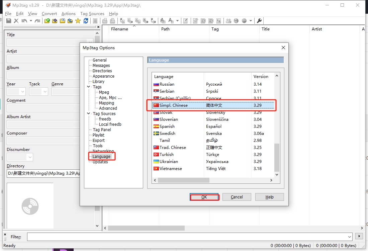Screen dimensions: 368x251
Task: Open Options with the wrench icon
Action: pos(259,21)
